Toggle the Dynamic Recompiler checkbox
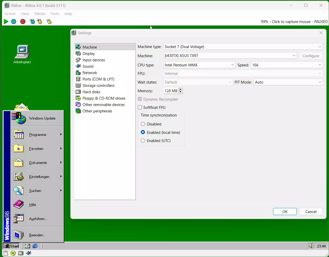 click(158, 99)
